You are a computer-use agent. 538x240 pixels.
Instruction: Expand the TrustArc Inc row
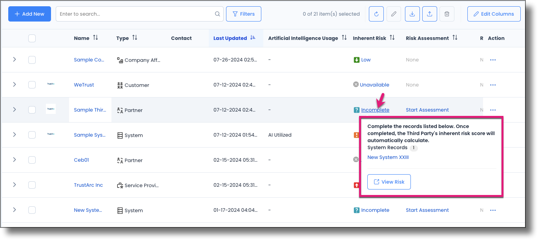pos(15,185)
